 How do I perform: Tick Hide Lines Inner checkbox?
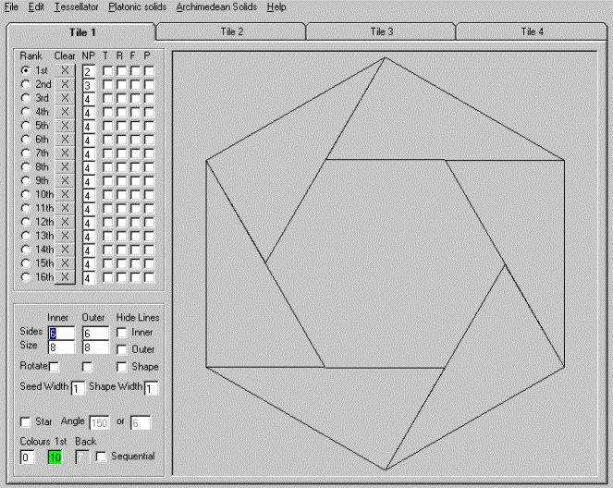(123, 333)
